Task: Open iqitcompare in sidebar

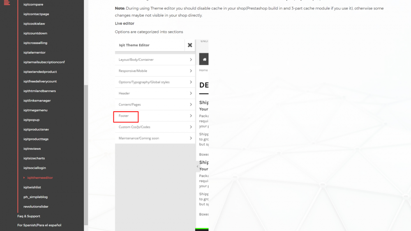Action: (33, 5)
